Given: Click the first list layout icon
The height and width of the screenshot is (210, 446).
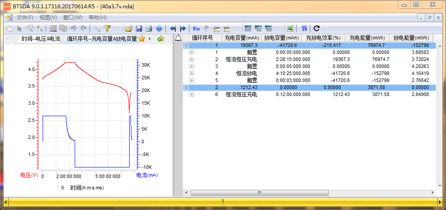Looking at the screenshot, I should (248, 28).
